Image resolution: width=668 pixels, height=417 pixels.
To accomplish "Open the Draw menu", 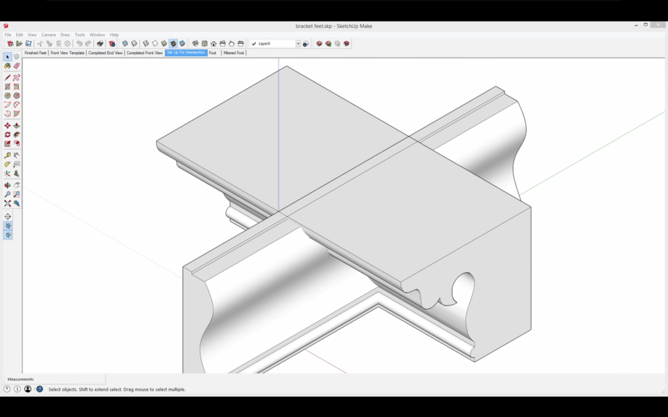I will pyautogui.click(x=65, y=35).
